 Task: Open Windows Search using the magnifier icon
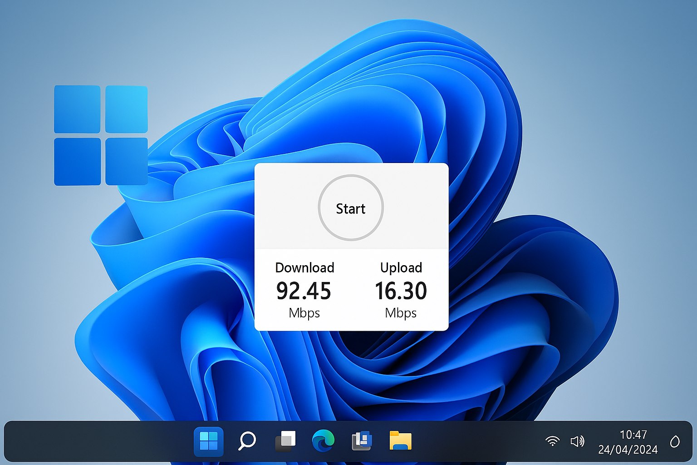tap(247, 440)
